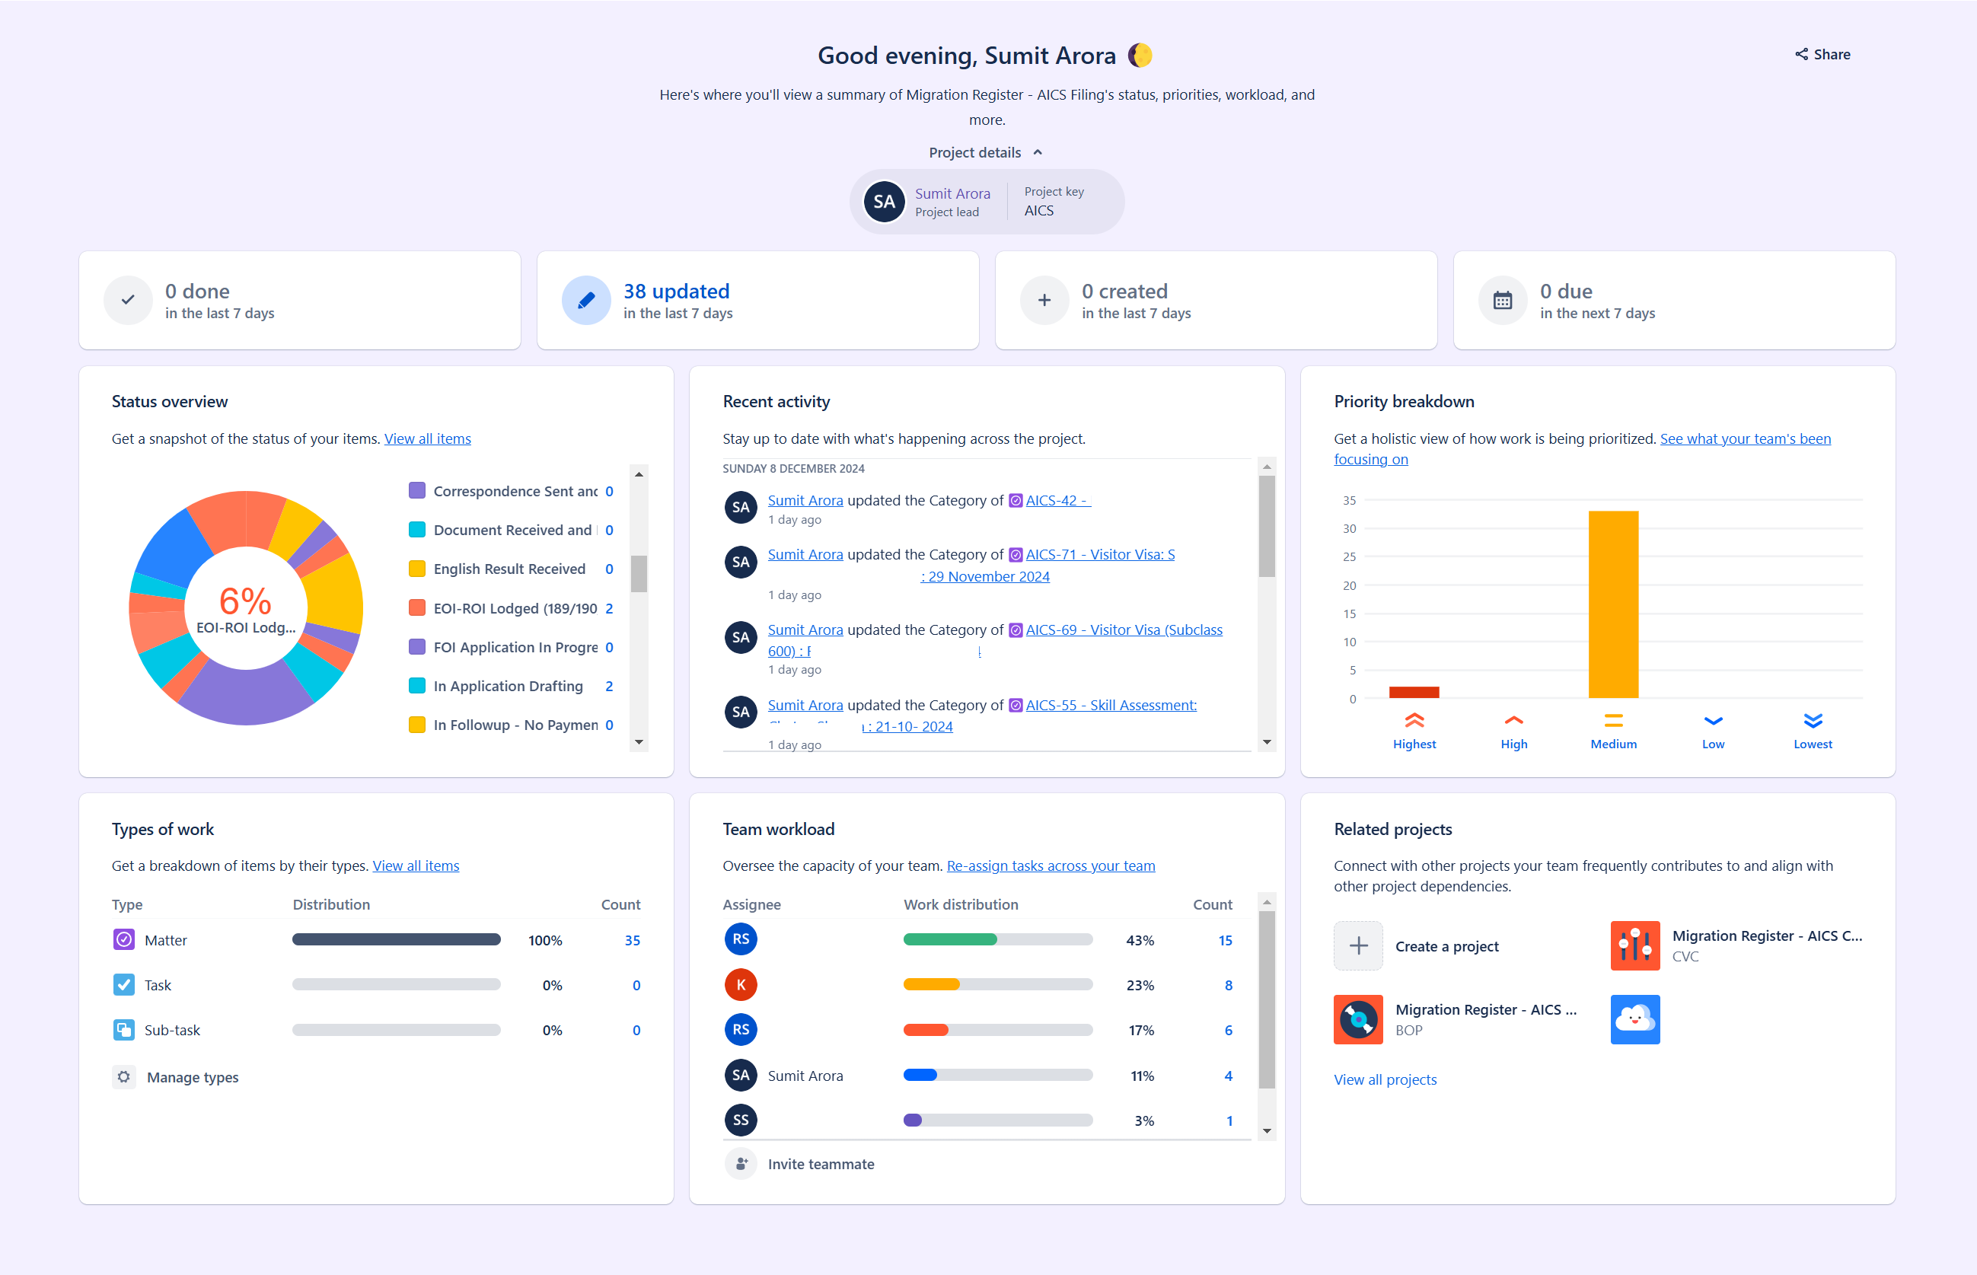Click the Share icon button

click(x=1801, y=55)
